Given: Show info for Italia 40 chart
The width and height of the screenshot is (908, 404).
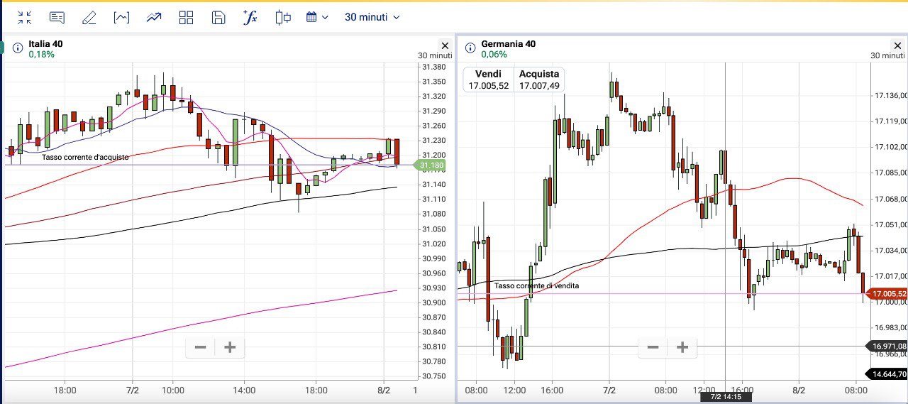Looking at the screenshot, I should pyautogui.click(x=18, y=48).
